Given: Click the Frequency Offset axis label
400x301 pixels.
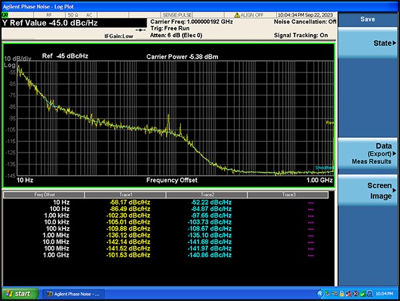Looking at the screenshot, I should pyautogui.click(x=172, y=180).
